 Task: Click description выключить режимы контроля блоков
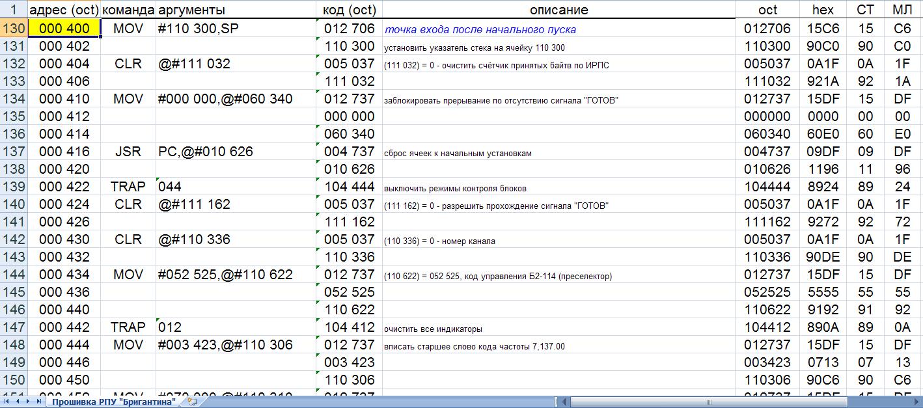(455, 188)
